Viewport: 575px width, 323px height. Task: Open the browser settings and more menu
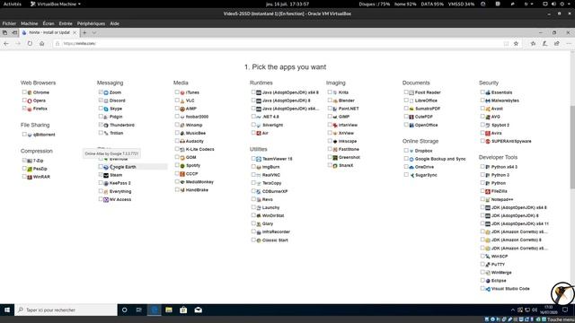point(569,43)
